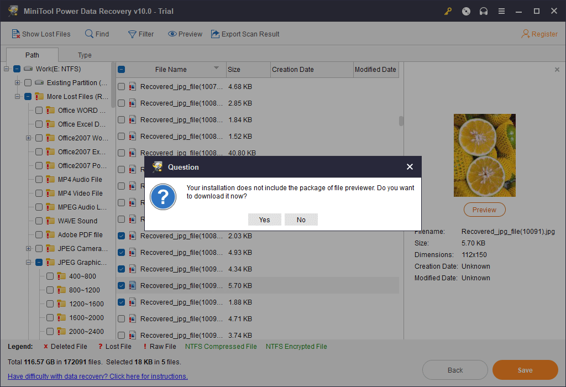Close the preview panel with X
This screenshot has height=387, width=566.
coord(557,70)
